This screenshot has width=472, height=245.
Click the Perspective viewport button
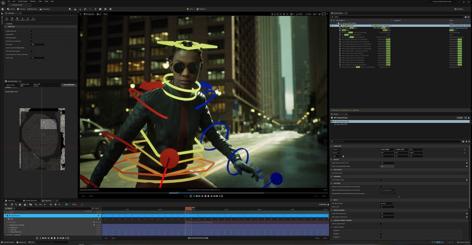click(89, 14)
